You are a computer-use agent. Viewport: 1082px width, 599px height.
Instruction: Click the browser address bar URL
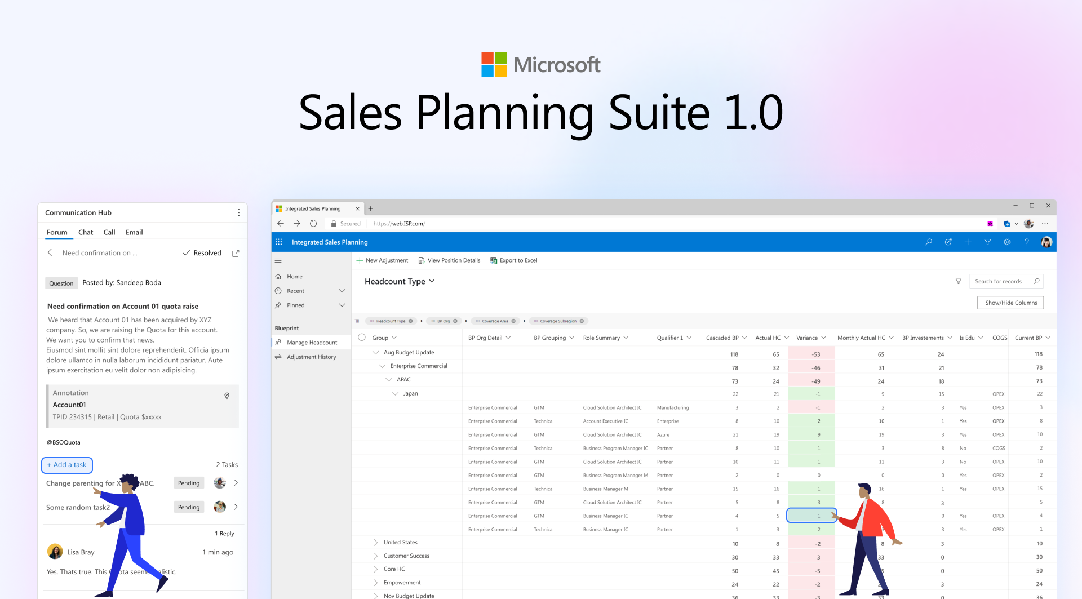coord(399,224)
